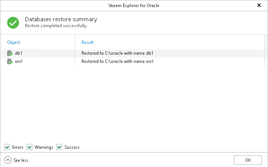268x167 pixels.
Task: Click the Object and Result column divider
Action: (75, 42)
